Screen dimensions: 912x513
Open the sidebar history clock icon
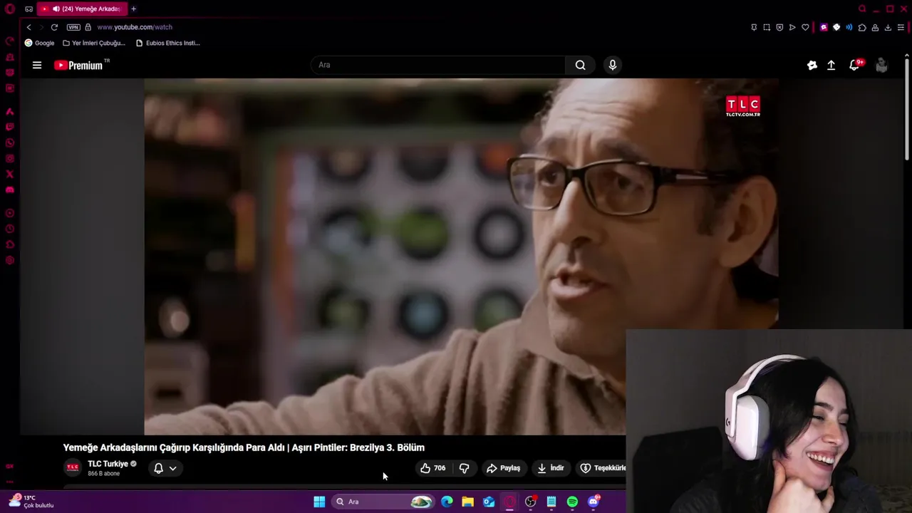click(x=10, y=229)
